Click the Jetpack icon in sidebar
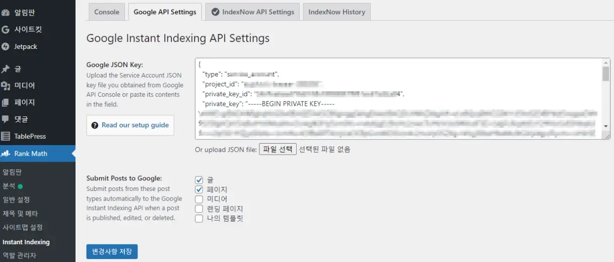614x262 pixels. pos(6,46)
